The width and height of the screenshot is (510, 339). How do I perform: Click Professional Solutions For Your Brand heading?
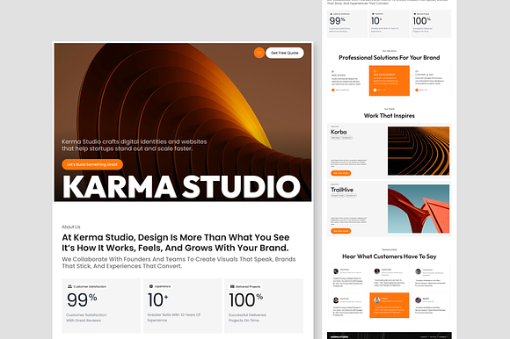[390, 57]
